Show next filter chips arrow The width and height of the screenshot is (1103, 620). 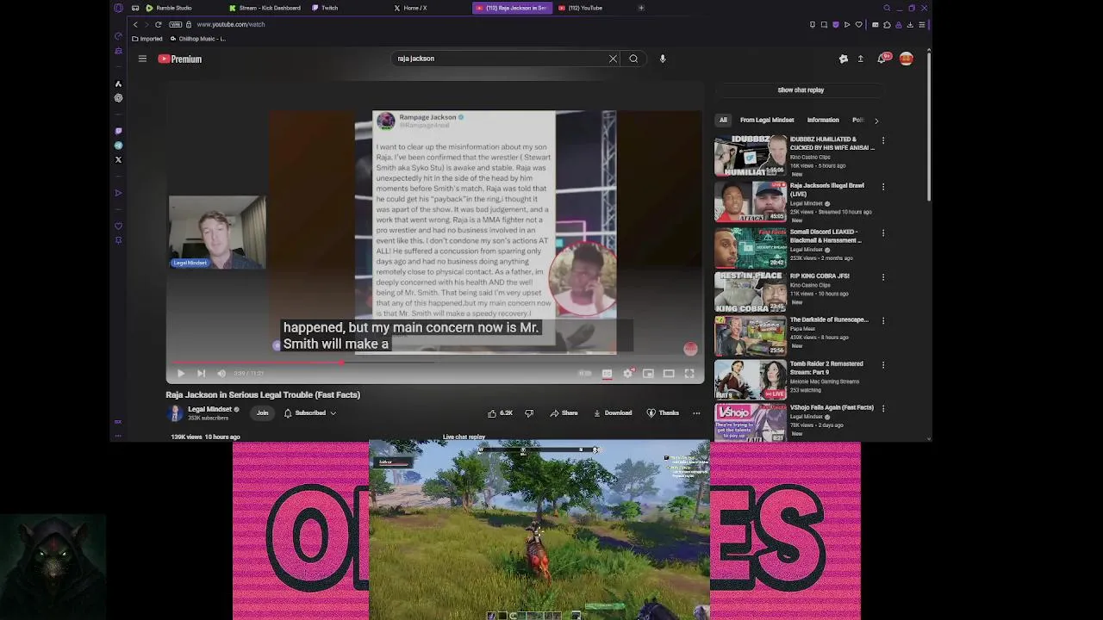tap(876, 121)
